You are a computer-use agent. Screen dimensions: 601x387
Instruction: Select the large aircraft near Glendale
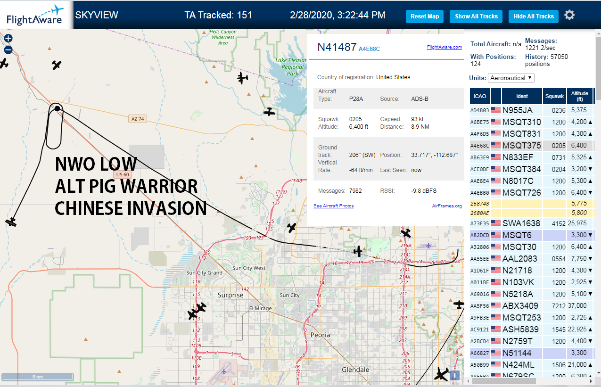pos(442,374)
